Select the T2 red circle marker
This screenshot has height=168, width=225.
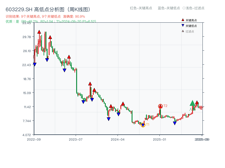point(161,106)
